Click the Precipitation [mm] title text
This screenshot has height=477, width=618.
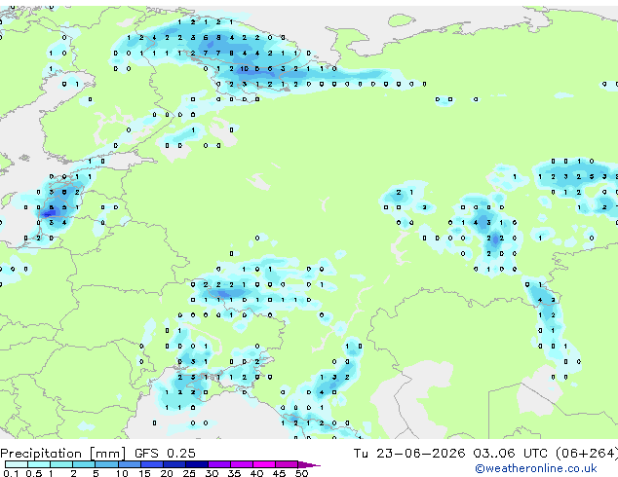click(63, 454)
